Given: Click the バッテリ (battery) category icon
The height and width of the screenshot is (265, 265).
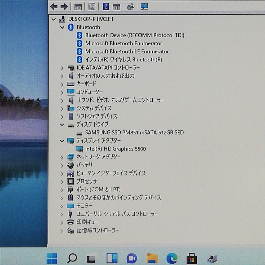Looking at the screenshot, I should click(x=70, y=165).
